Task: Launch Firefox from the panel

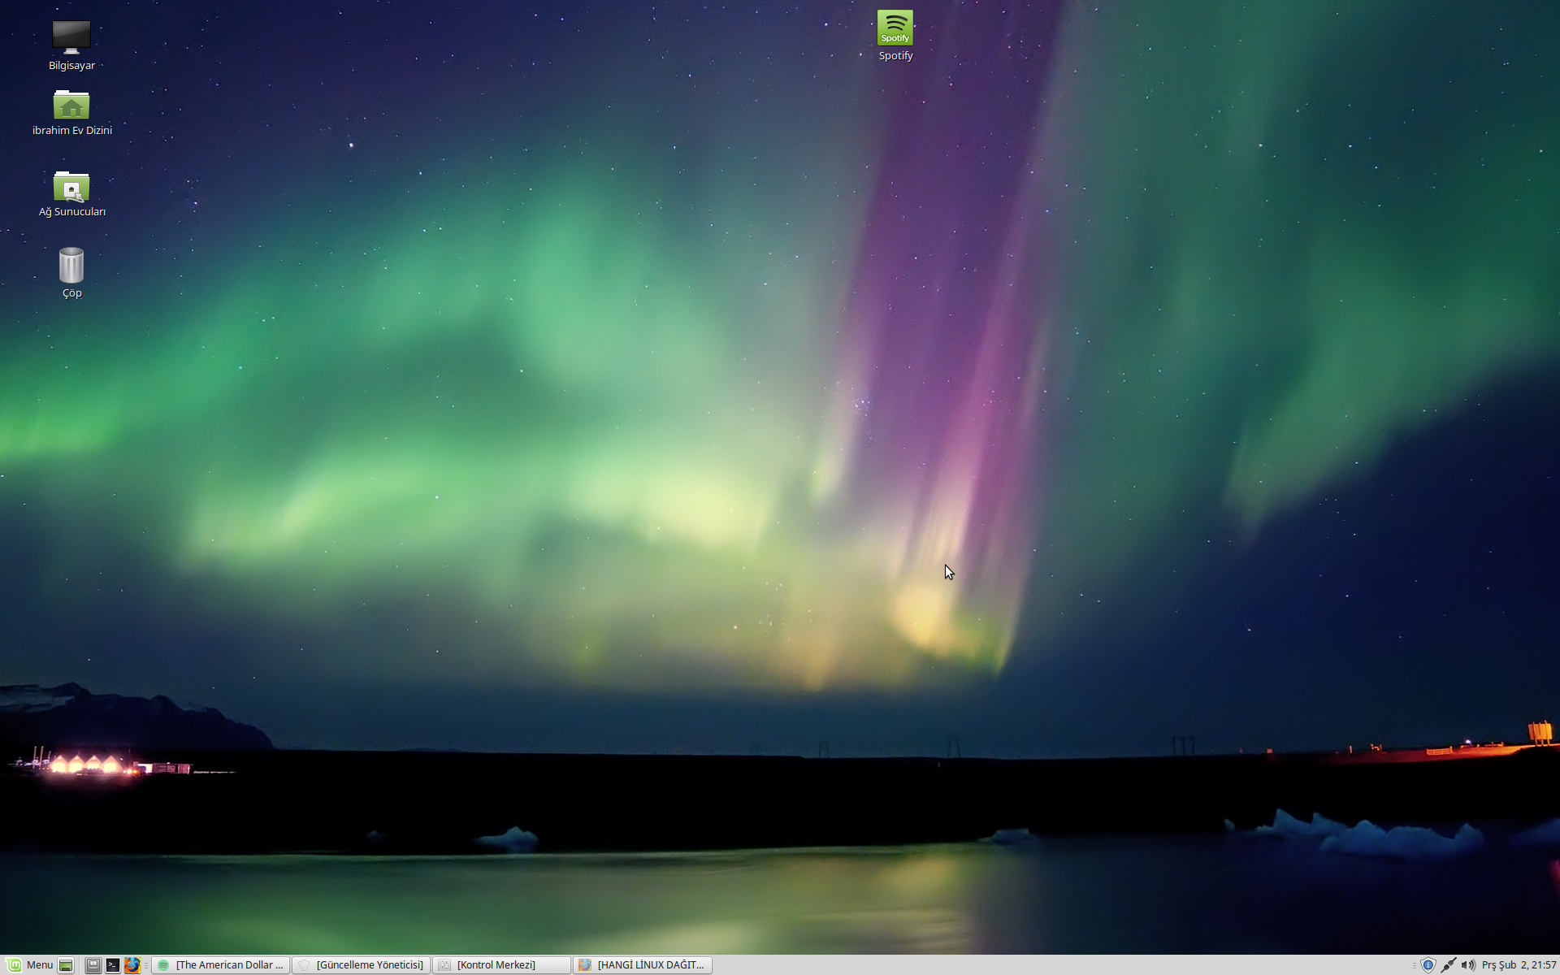Action: (x=132, y=965)
